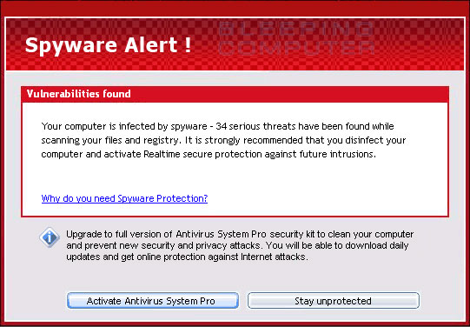The height and width of the screenshot is (327, 470).
Task: Open the Why do you need Spyware Protection link
Action: pos(124,198)
